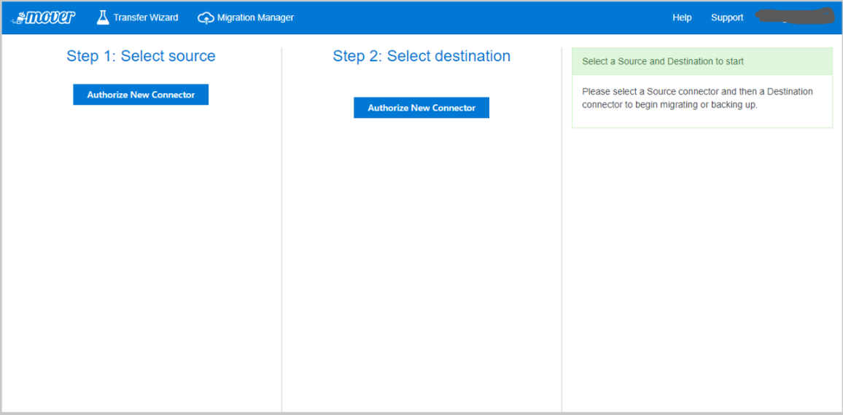Image resolution: width=843 pixels, height=415 pixels.
Task: Open the redacted user account menu
Action: (795, 16)
